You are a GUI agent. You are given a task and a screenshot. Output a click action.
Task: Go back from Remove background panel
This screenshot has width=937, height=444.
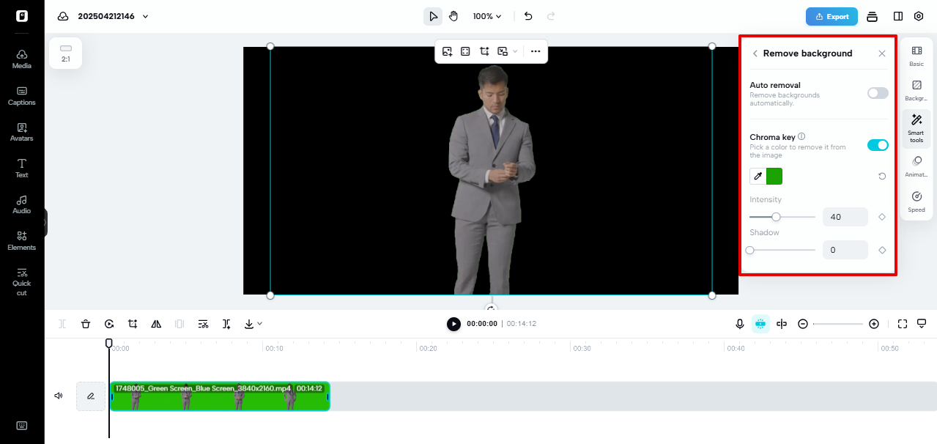pos(755,53)
